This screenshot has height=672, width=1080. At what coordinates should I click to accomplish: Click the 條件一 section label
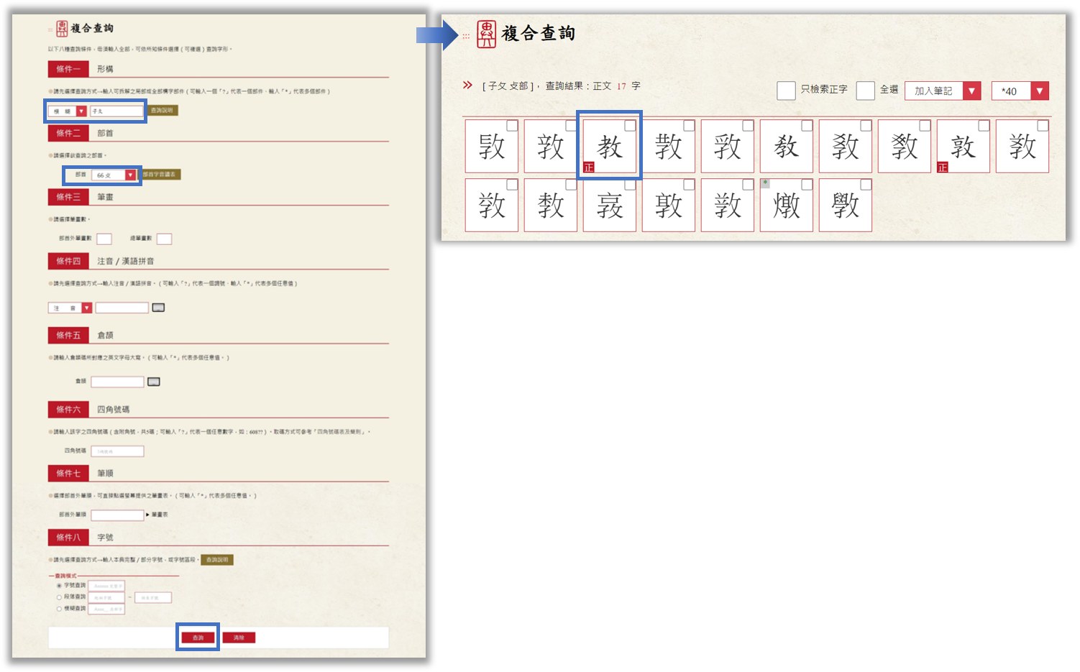(x=68, y=69)
